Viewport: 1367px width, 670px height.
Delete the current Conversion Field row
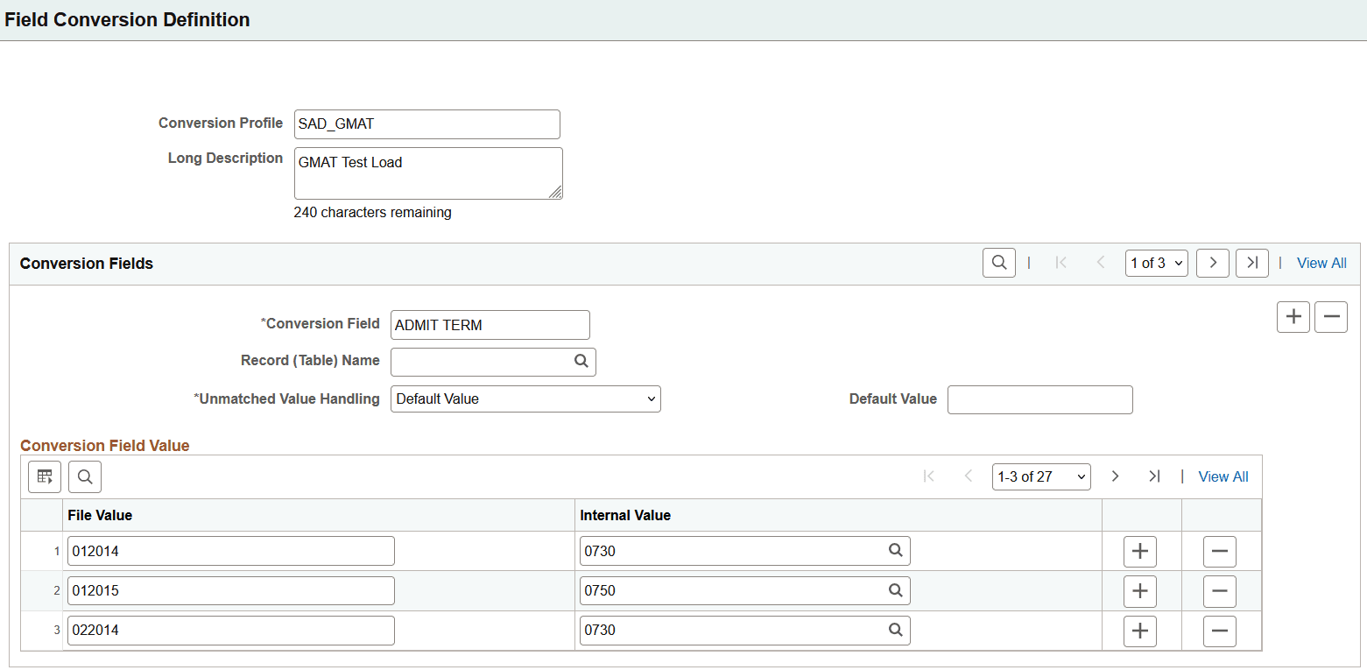1331,317
